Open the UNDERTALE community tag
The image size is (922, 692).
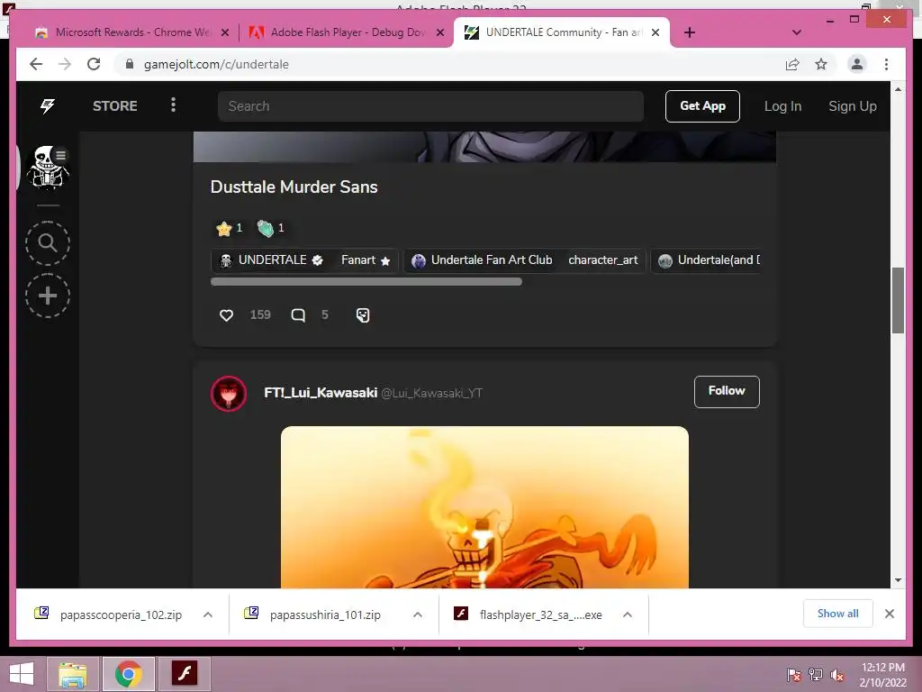point(271,260)
